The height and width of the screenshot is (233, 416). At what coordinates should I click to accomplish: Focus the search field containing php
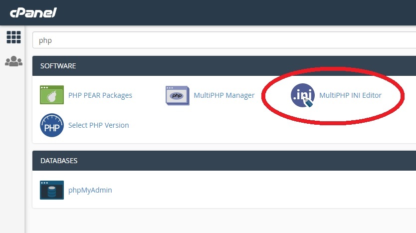click(224, 40)
